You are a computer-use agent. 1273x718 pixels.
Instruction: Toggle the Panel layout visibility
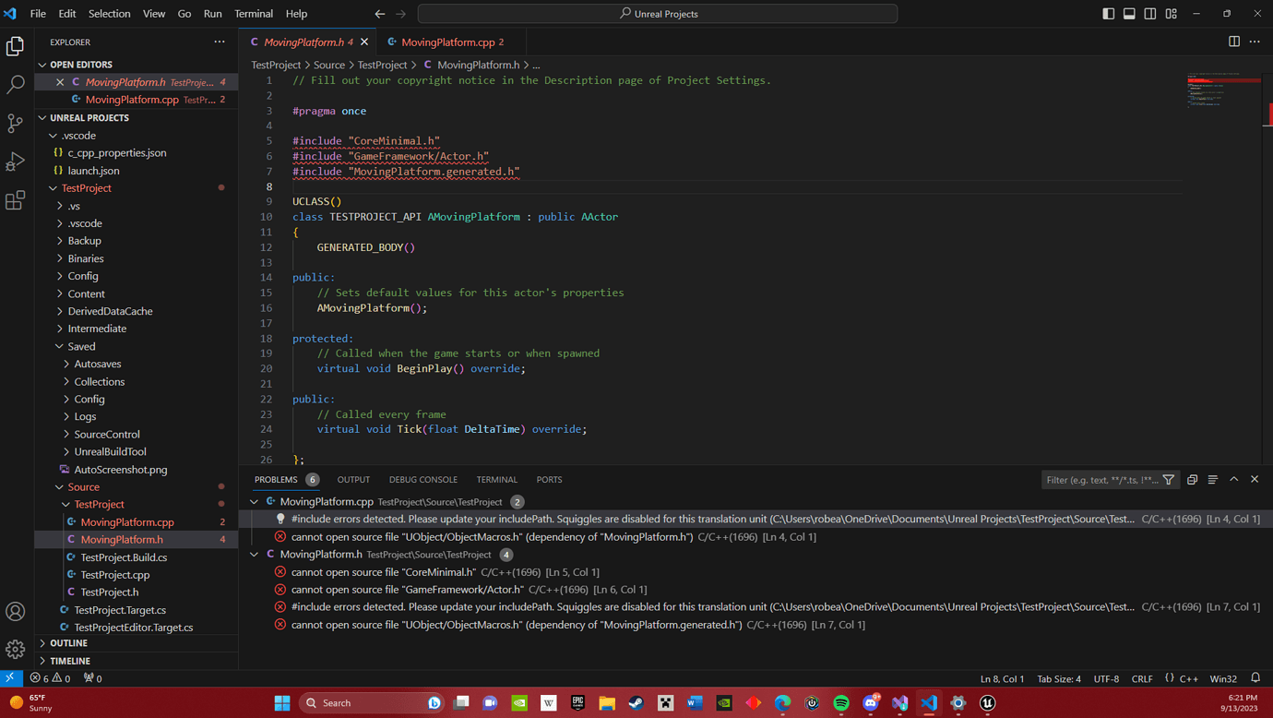click(x=1129, y=13)
